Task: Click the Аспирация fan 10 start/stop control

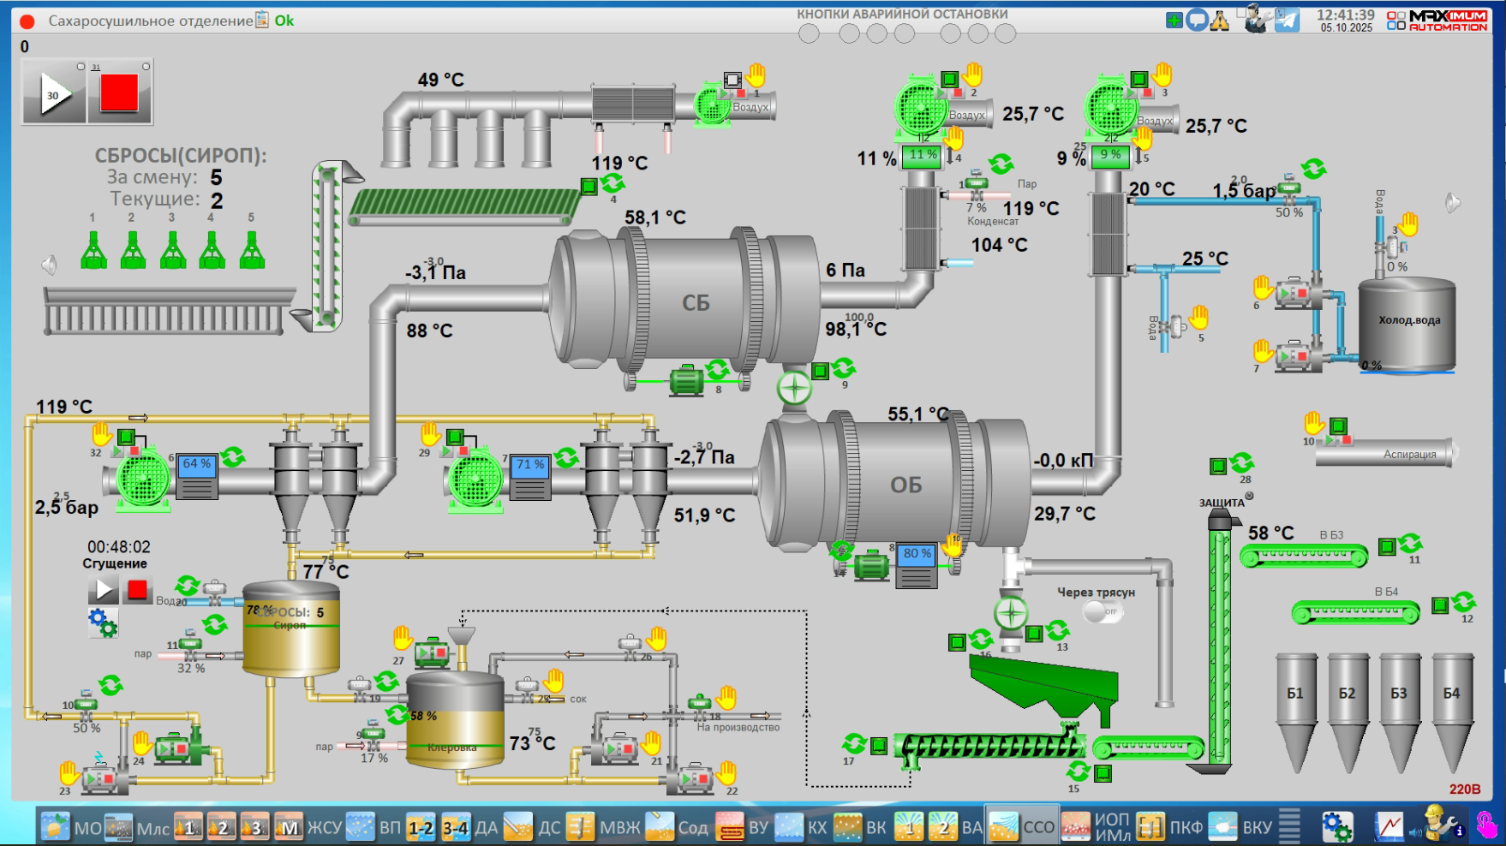Action: coord(1338,440)
